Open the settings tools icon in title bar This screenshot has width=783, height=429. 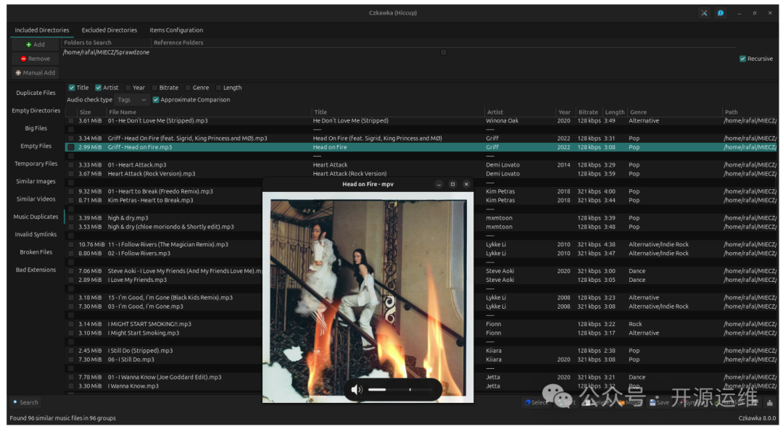pyautogui.click(x=704, y=13)
